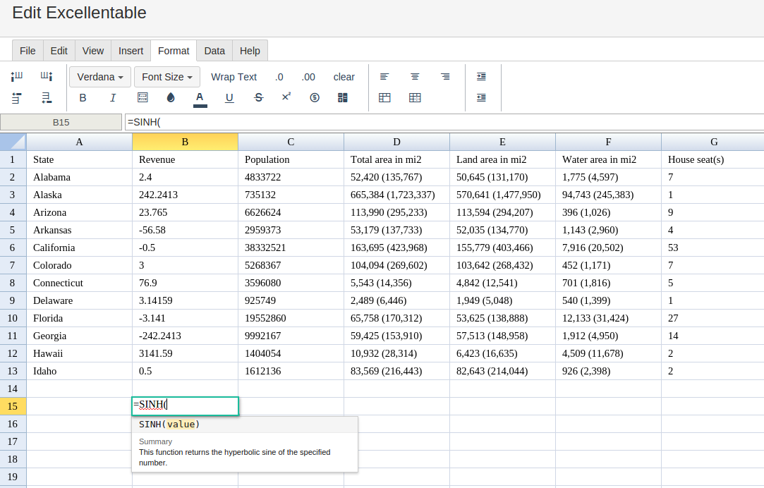Image resolution: width=764 pixels, height=488 pixels.
Task: Select column D header
Action: pos(396,142)
